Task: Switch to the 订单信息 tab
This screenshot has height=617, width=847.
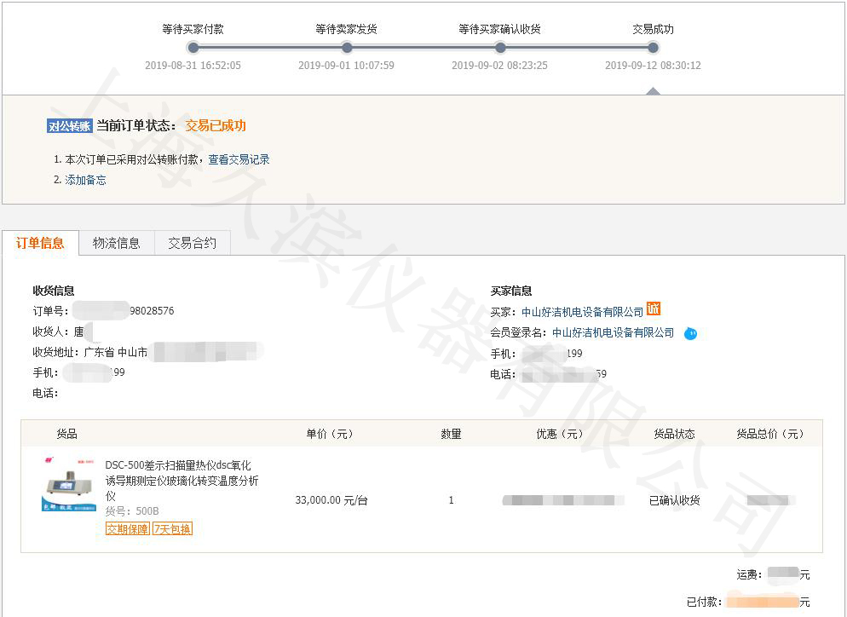Action: click(40, 243)
